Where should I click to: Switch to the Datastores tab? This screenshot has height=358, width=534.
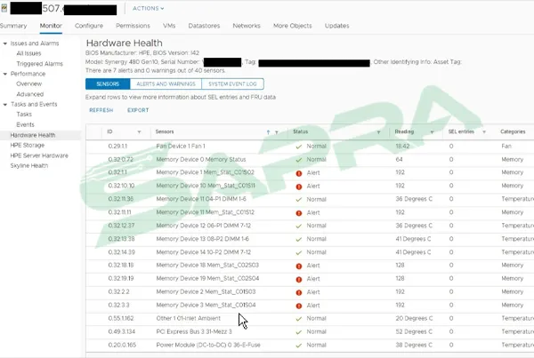204,26
